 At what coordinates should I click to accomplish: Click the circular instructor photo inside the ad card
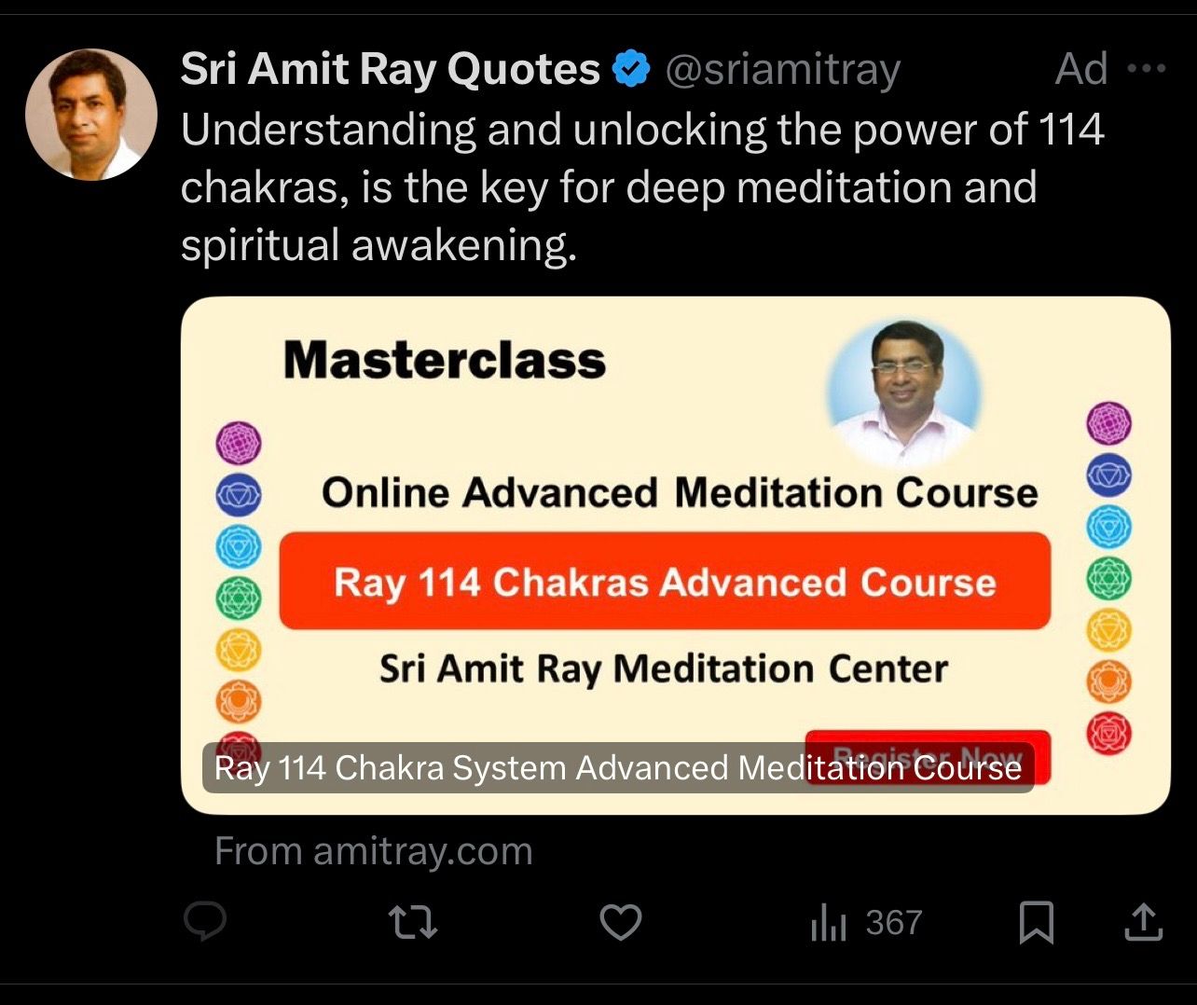904,392
